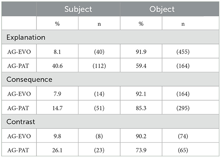The image size is (221, 158).
Task: Click the 40.6 subject percentage cell
Action: (x=57, y=65)
